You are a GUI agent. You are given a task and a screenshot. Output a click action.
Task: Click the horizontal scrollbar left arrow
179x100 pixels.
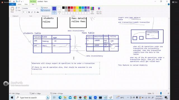[x=10, y=91]
